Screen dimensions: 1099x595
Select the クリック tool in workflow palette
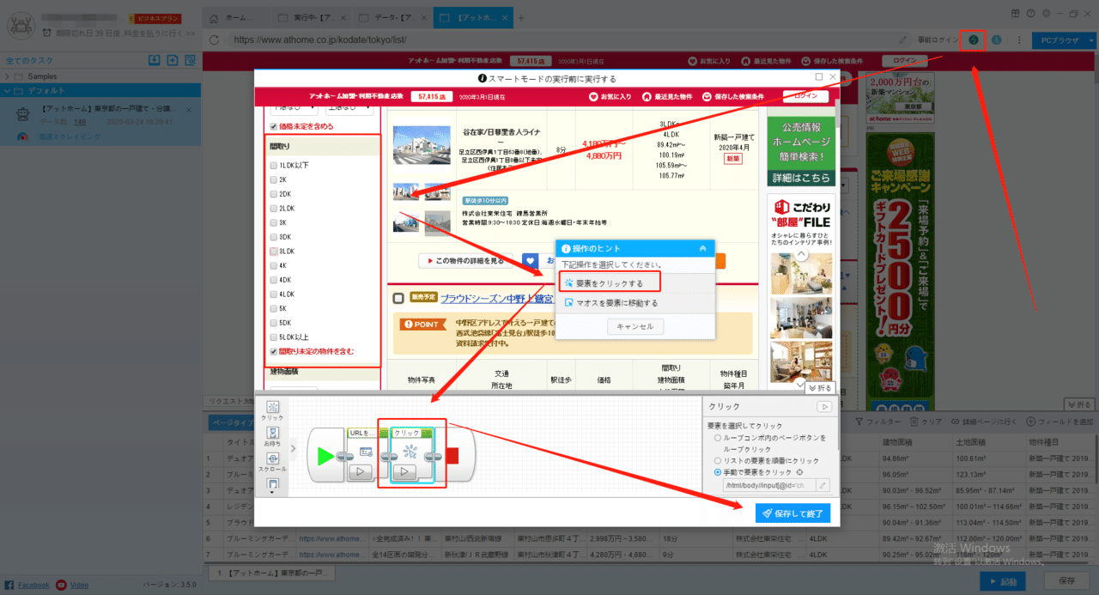(x=273, y=410)
